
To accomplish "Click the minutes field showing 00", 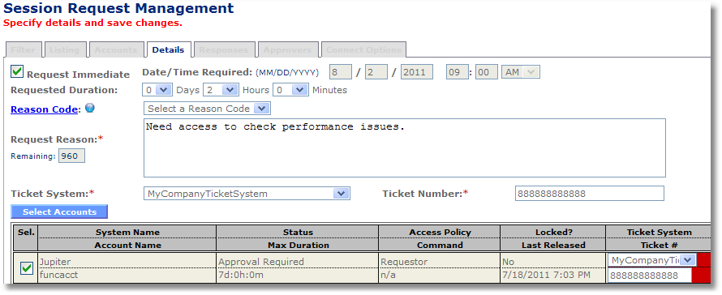I will click(486, 72).
